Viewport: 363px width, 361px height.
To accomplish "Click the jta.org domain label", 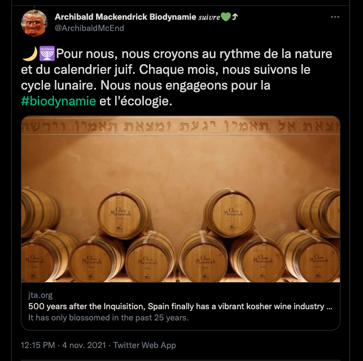I will click(x=41, y=295).
